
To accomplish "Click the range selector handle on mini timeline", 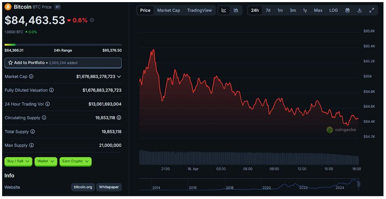I will pos(359,184).
